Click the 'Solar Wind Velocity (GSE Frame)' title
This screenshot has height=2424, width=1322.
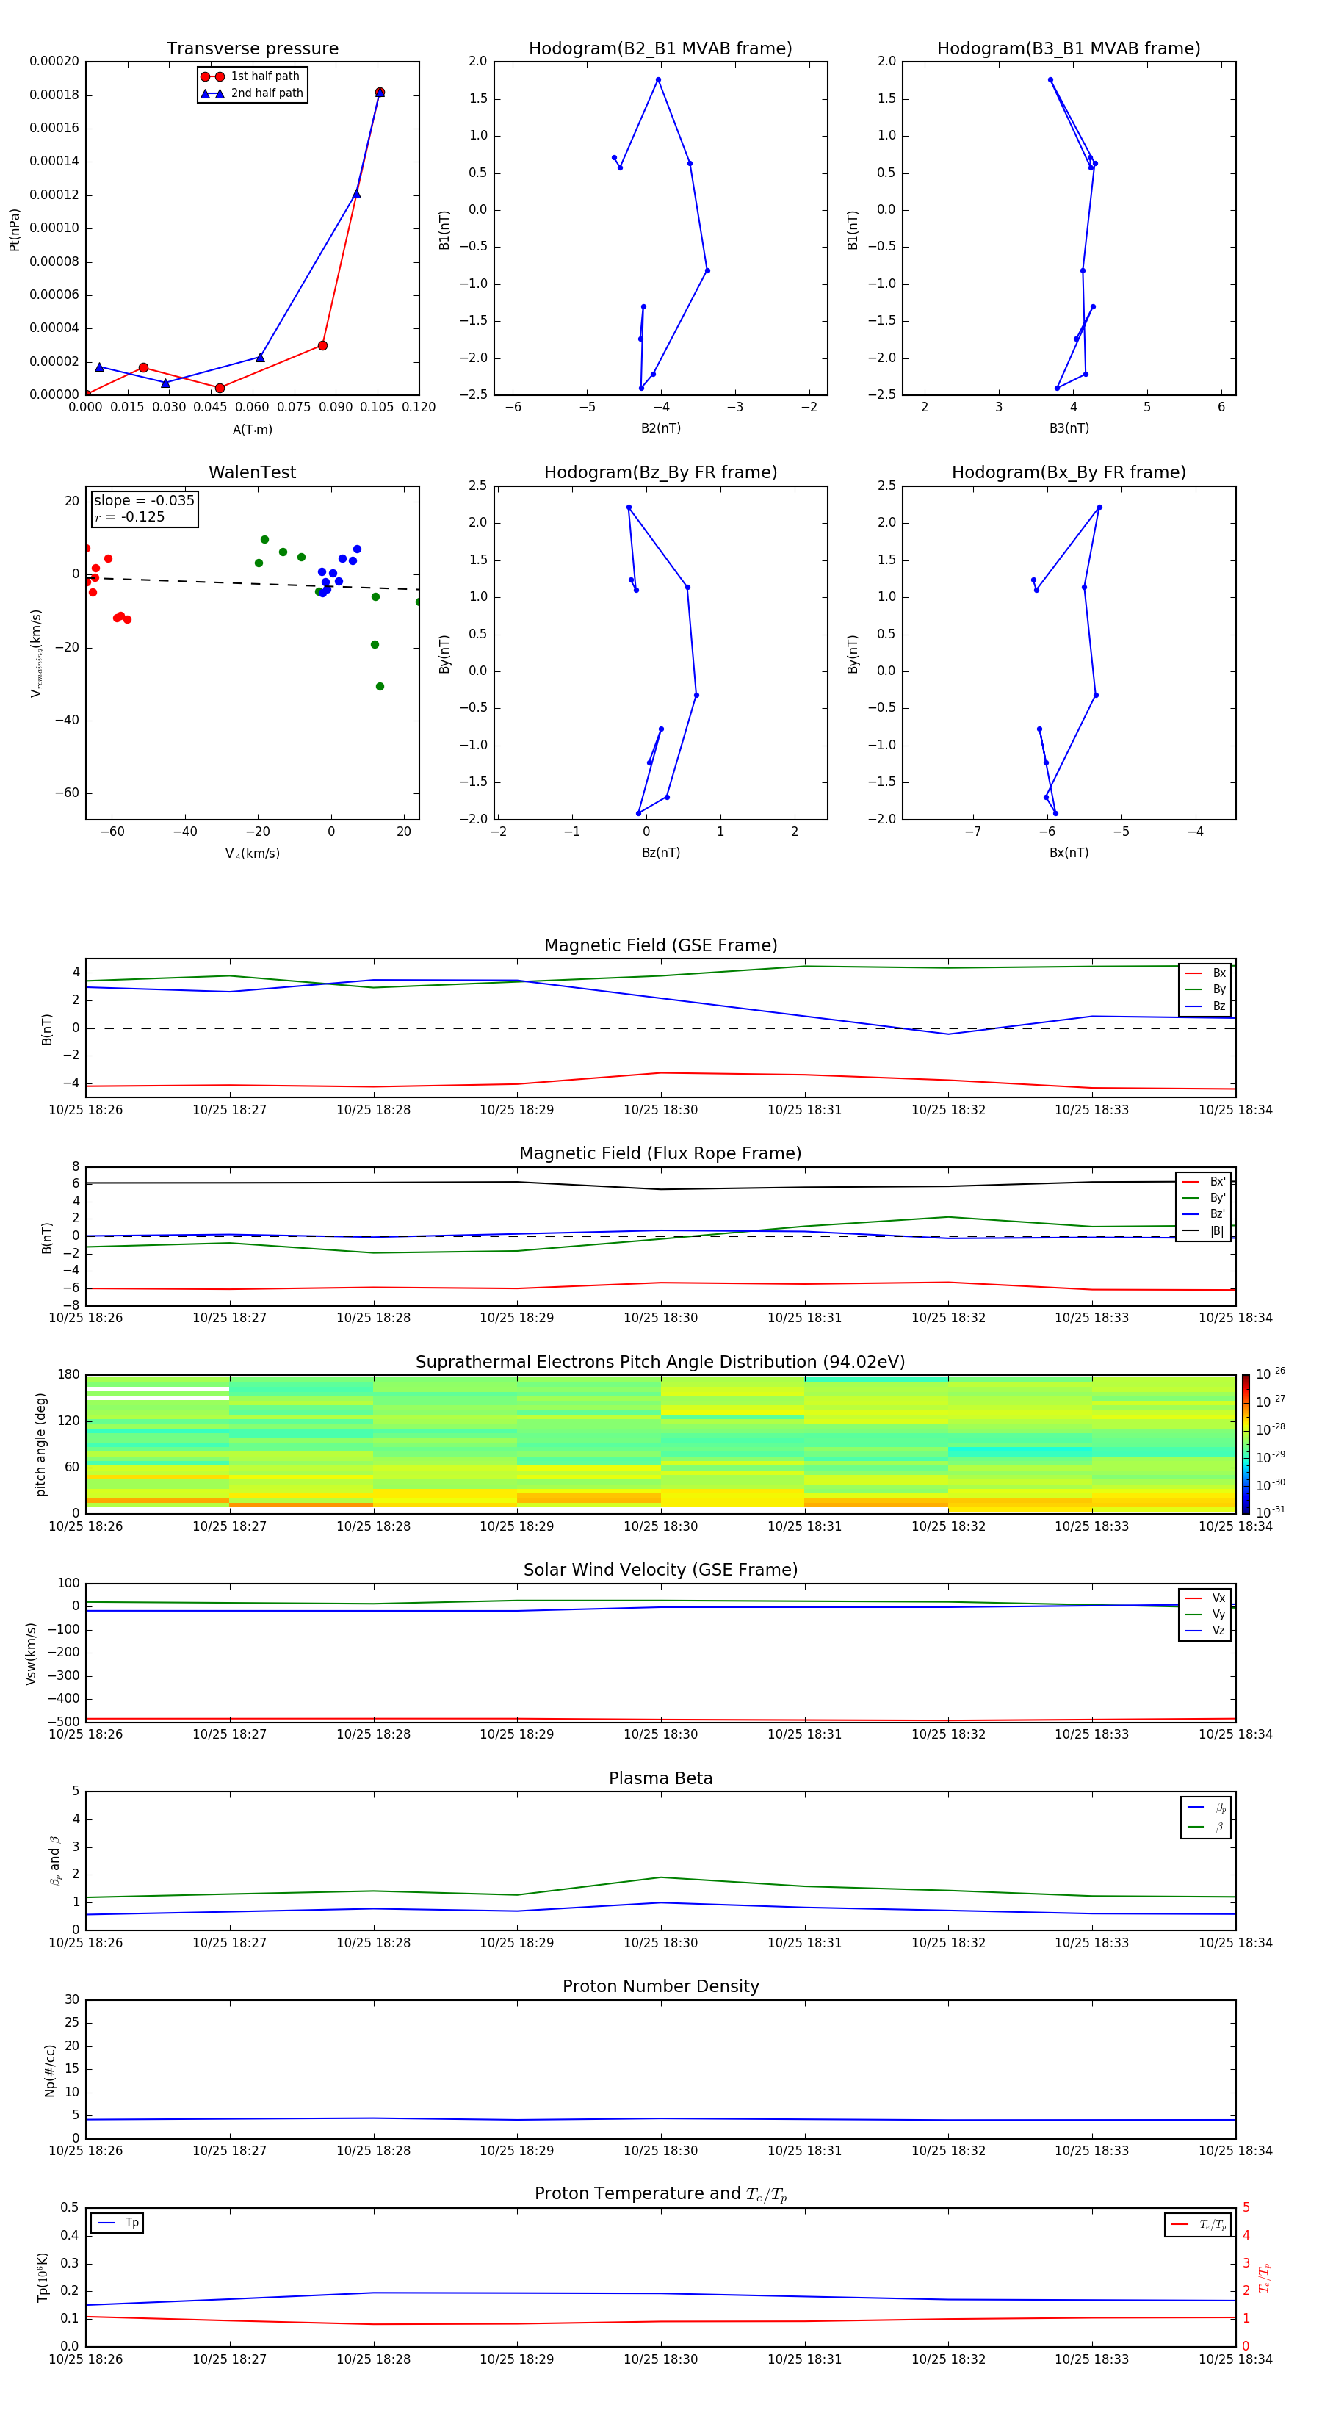[x=660, y=1570]
